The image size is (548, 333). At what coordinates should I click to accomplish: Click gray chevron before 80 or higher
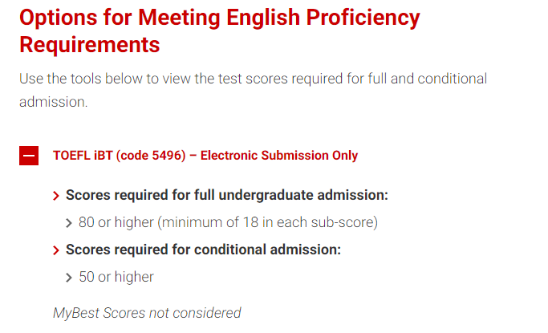coord(69,223)
